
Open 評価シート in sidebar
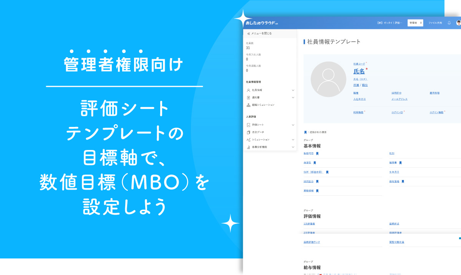[258, 125]
